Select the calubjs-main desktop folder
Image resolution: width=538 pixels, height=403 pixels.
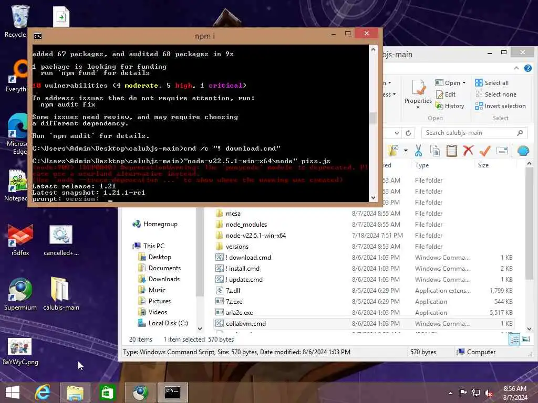pos(61,294)
